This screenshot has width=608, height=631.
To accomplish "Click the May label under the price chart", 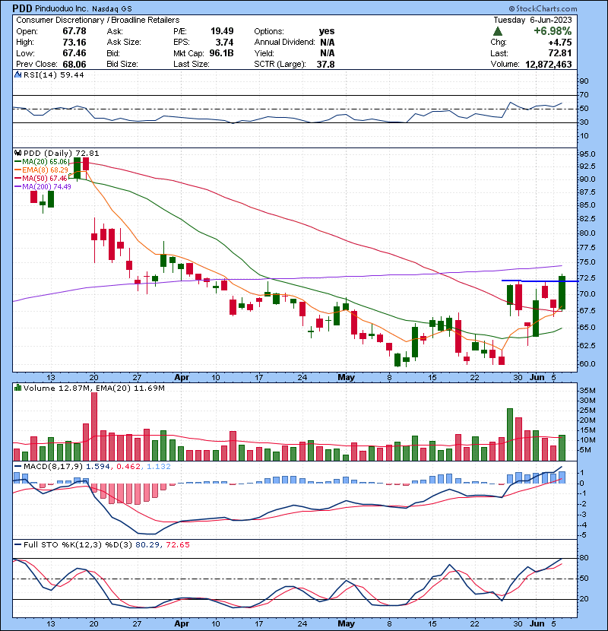I will coord(346,378).
